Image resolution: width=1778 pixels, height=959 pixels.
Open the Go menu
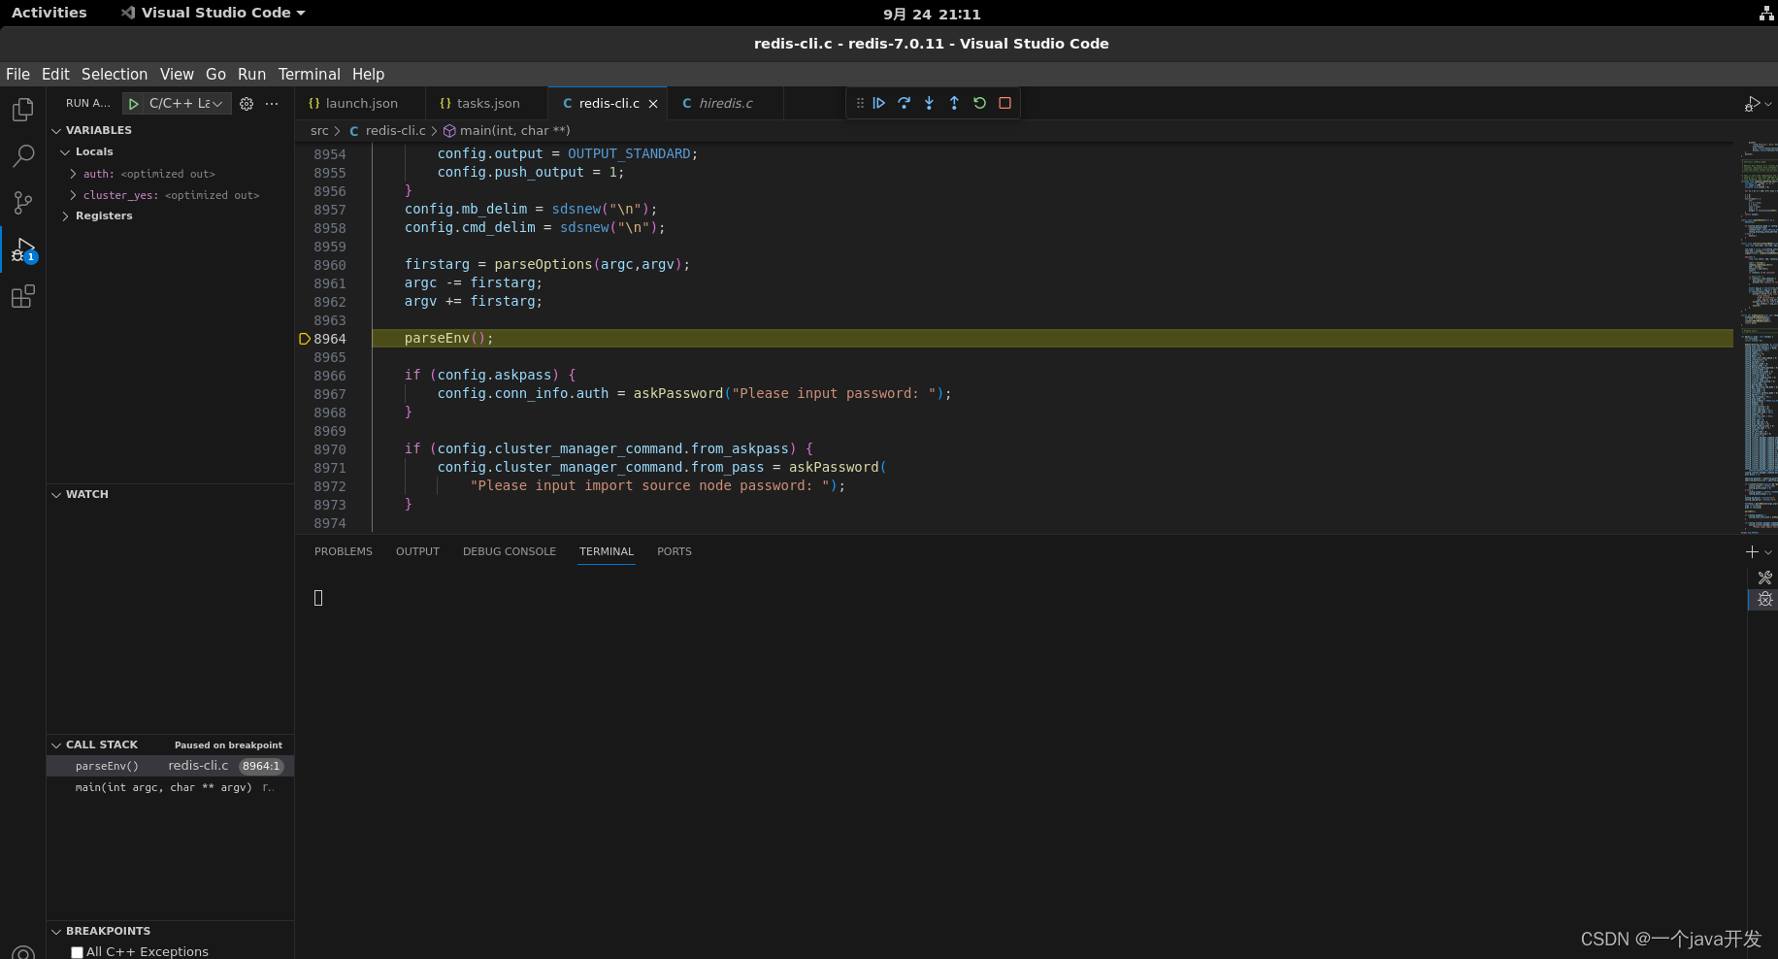pos(215,75)
